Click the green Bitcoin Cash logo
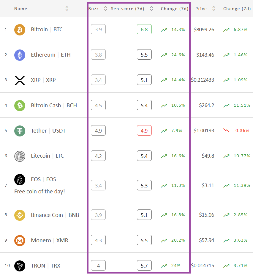Image resolution: width=253 pixels, height=278 pixels. 20,106
